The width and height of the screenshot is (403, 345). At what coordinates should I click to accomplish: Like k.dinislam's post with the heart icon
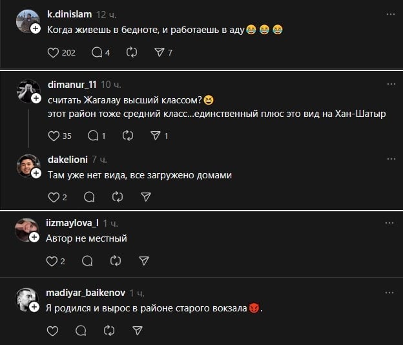click(x=53, y=52)
